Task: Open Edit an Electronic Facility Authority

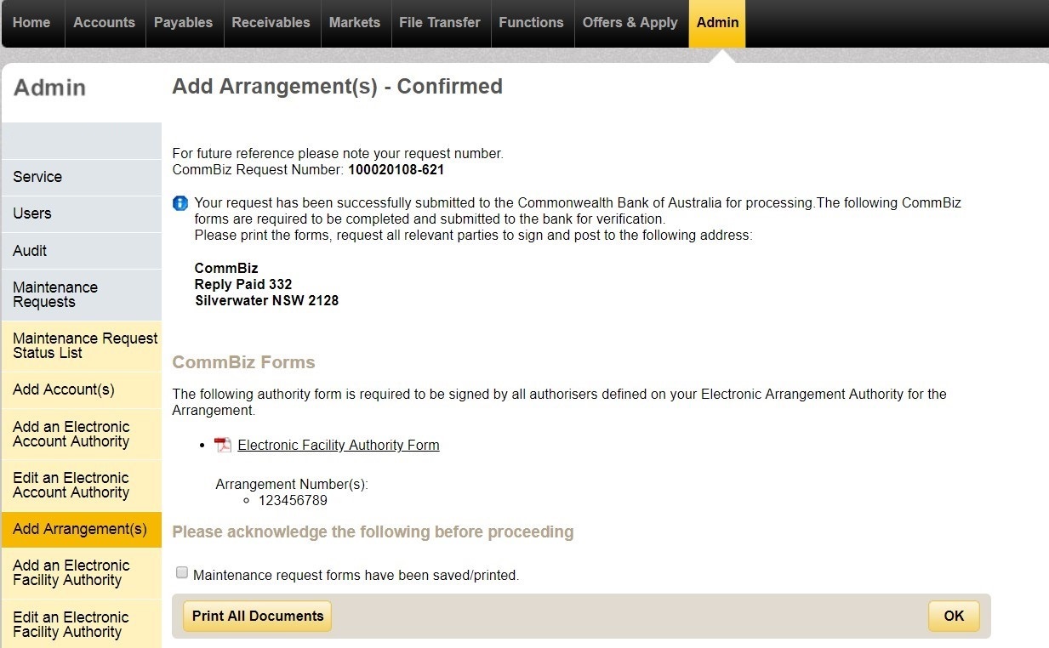Action: click(x=82, y=624)
